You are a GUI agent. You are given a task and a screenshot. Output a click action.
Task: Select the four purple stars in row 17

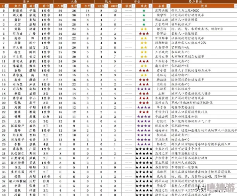tap(144, 89)
